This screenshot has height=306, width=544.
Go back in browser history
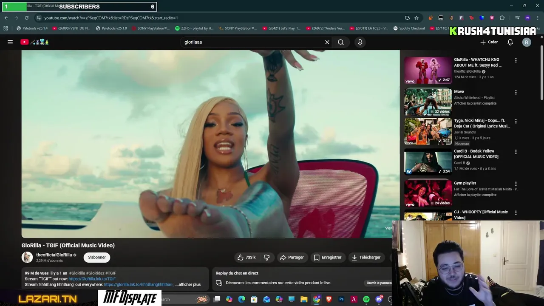pyautogui.click(x=6, y=18)
